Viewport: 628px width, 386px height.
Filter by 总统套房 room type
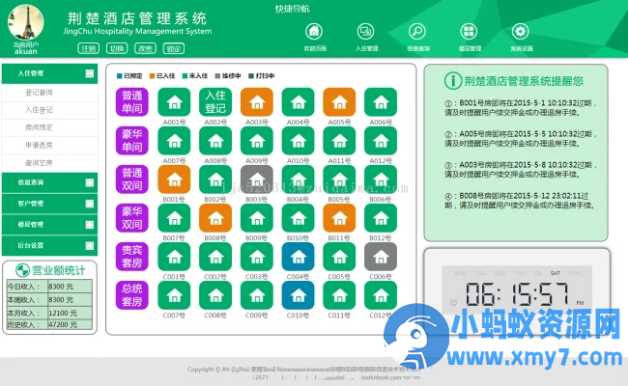click(132, 295)
